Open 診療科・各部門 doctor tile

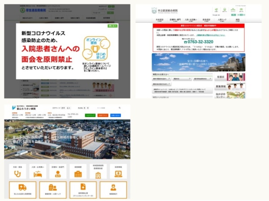click(58, 172)
